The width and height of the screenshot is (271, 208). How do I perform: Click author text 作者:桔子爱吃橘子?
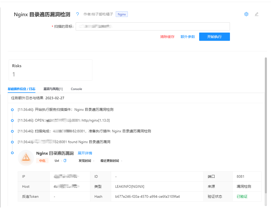click(98, 14)
